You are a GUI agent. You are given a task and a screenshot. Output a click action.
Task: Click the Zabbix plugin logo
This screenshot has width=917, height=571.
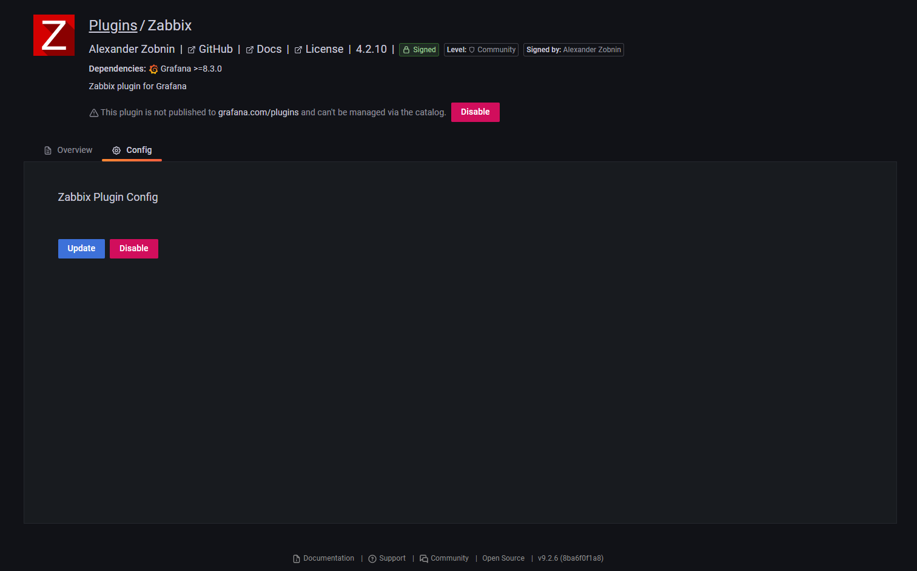click(54, 35)
